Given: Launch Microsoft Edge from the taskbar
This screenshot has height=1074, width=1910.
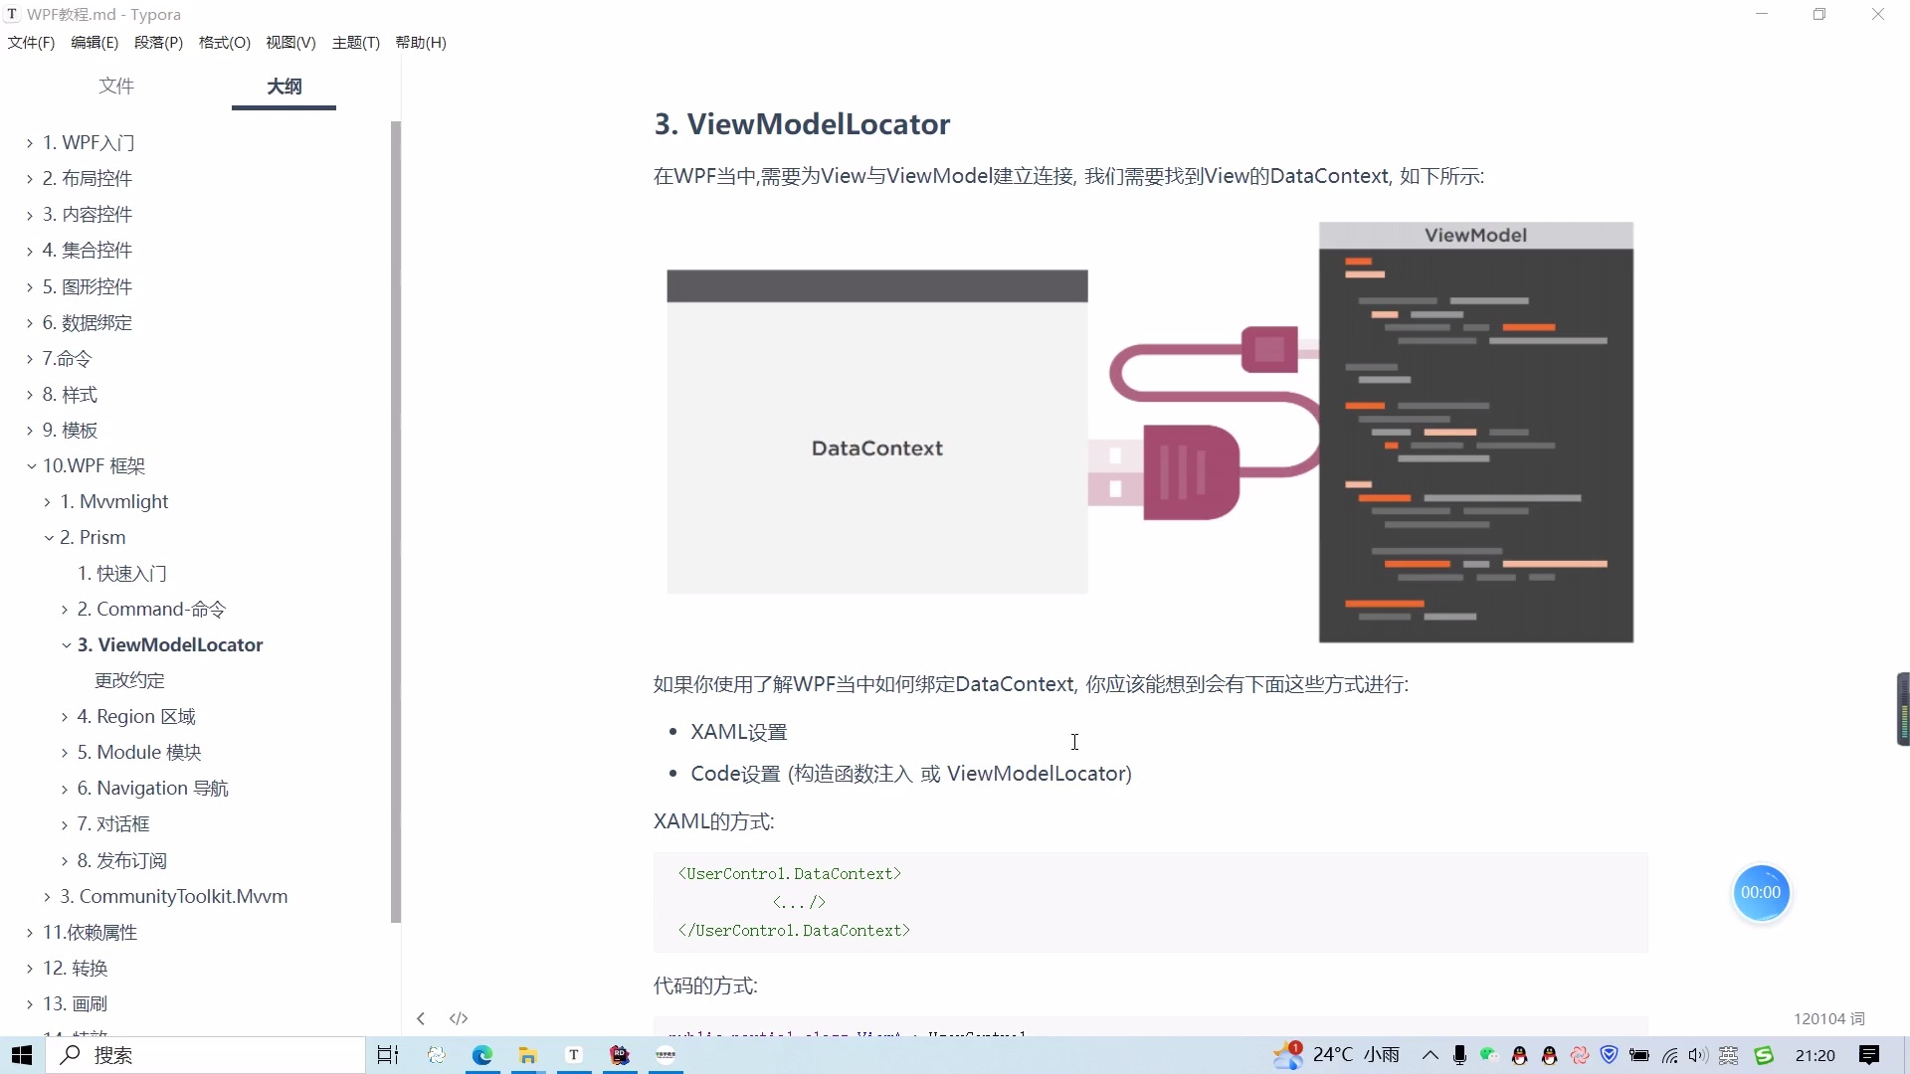Looking at the screenshot, I should click(x=481, y=1055).
